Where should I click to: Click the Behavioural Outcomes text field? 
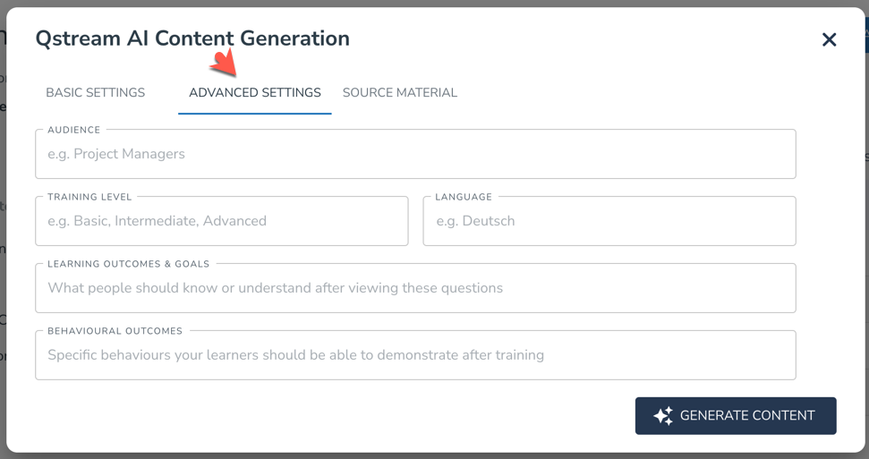coord(415,355)
